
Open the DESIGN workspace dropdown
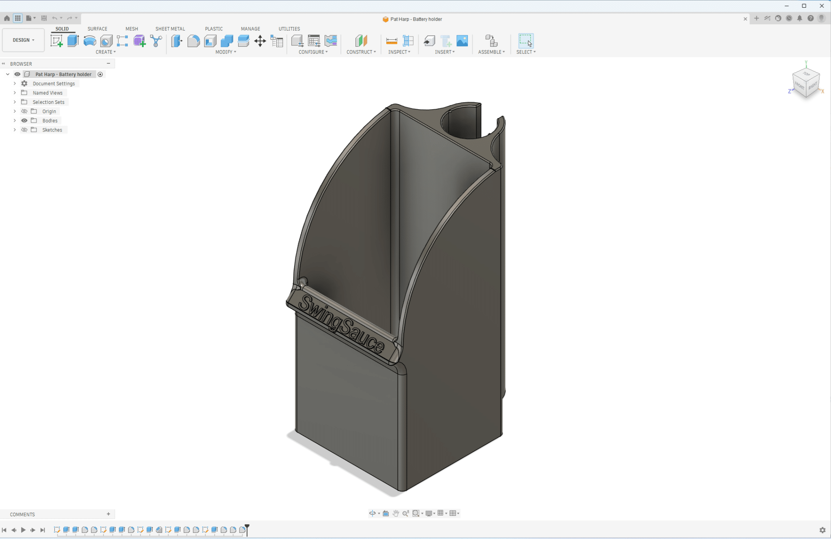click(x=23, y=40)
